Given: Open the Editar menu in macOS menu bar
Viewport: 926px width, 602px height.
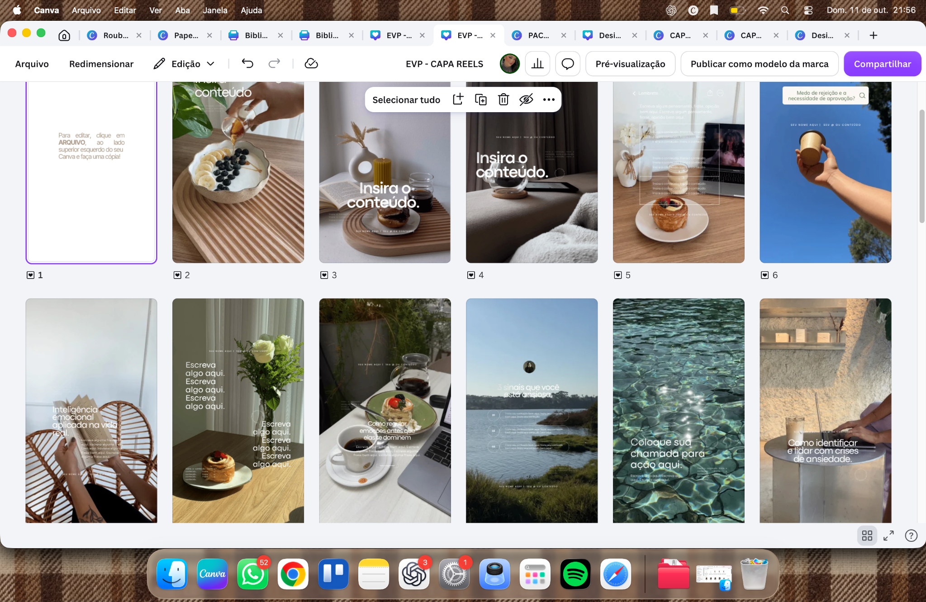Looking at the screenshot, I should point(125,10).
